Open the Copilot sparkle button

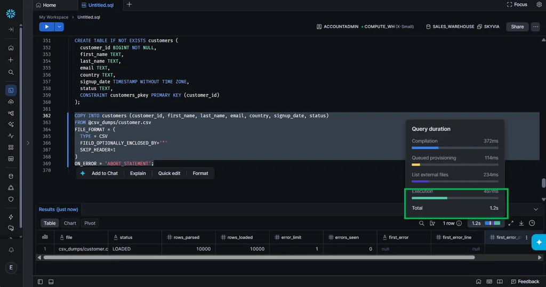(x=539, y=242)
